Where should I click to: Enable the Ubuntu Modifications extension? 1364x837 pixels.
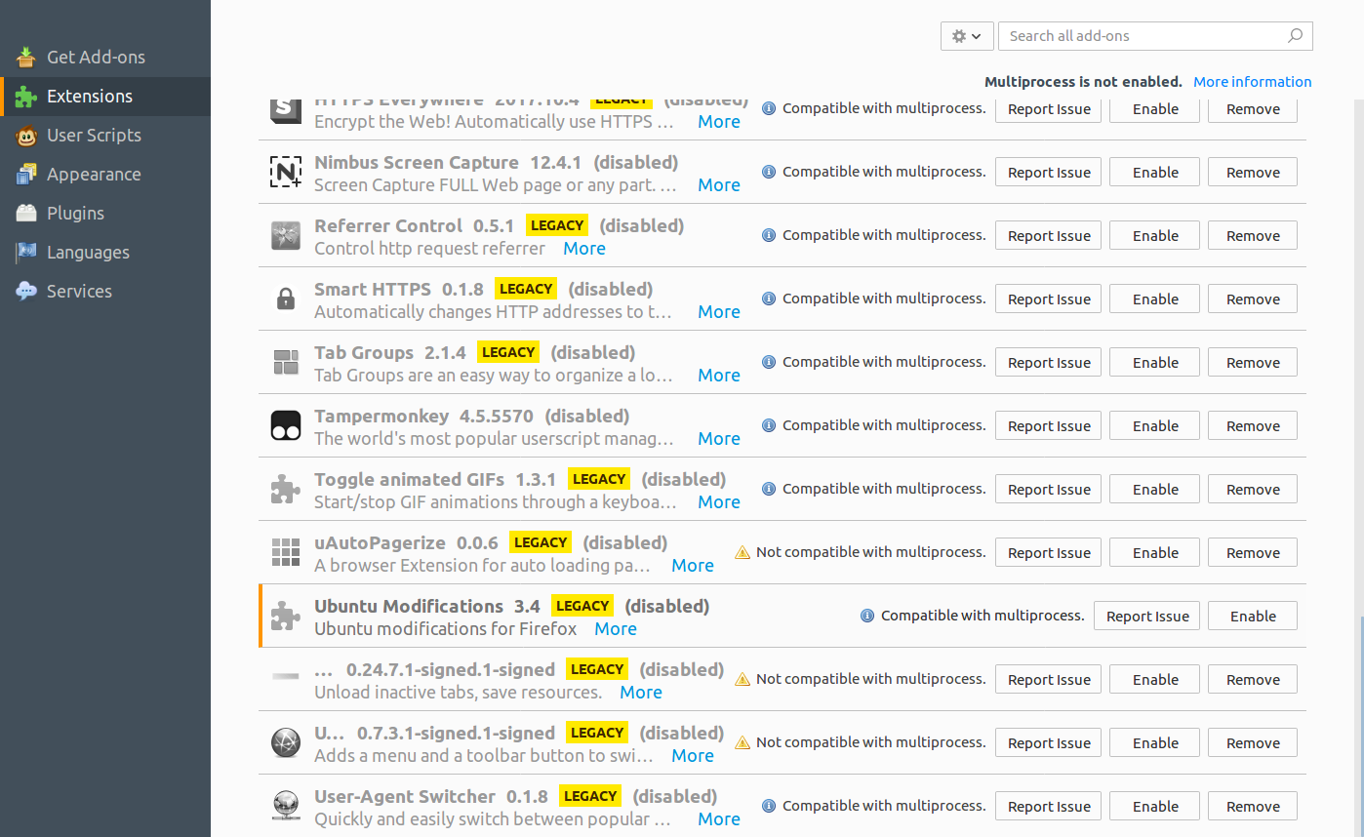[x=1253, y=617]
